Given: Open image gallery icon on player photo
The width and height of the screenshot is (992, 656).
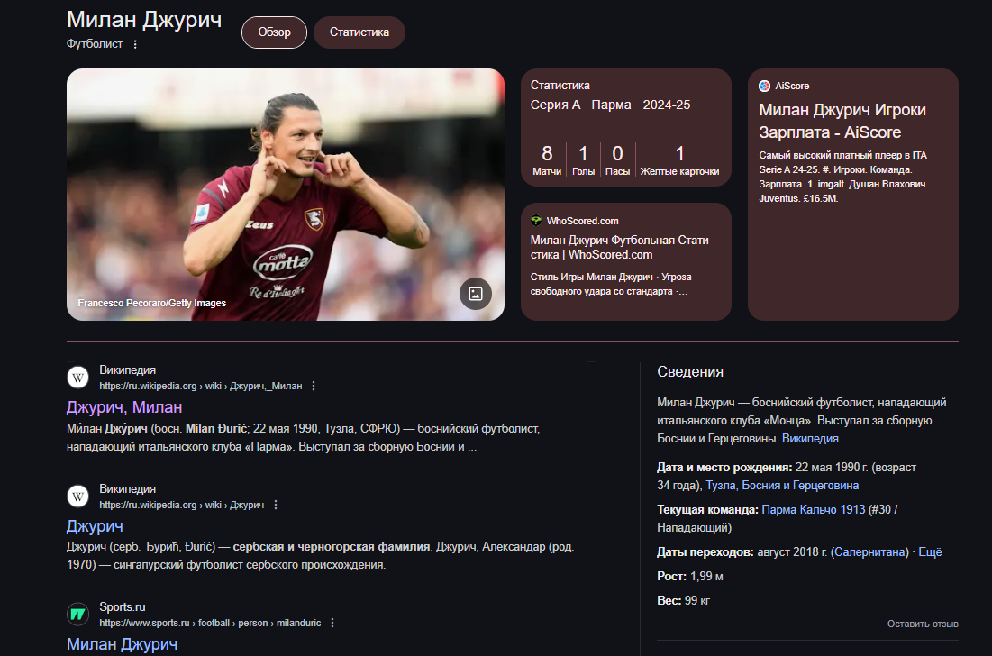Looking at the screenshot, I should coord(475,294).
